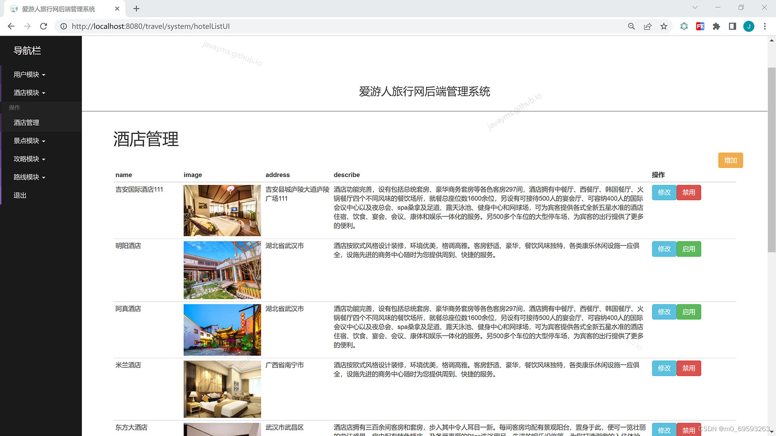The image size is (776, 436).
Task: Disable 东方大酒店 with 禁用
Action: tap(689, 430)
